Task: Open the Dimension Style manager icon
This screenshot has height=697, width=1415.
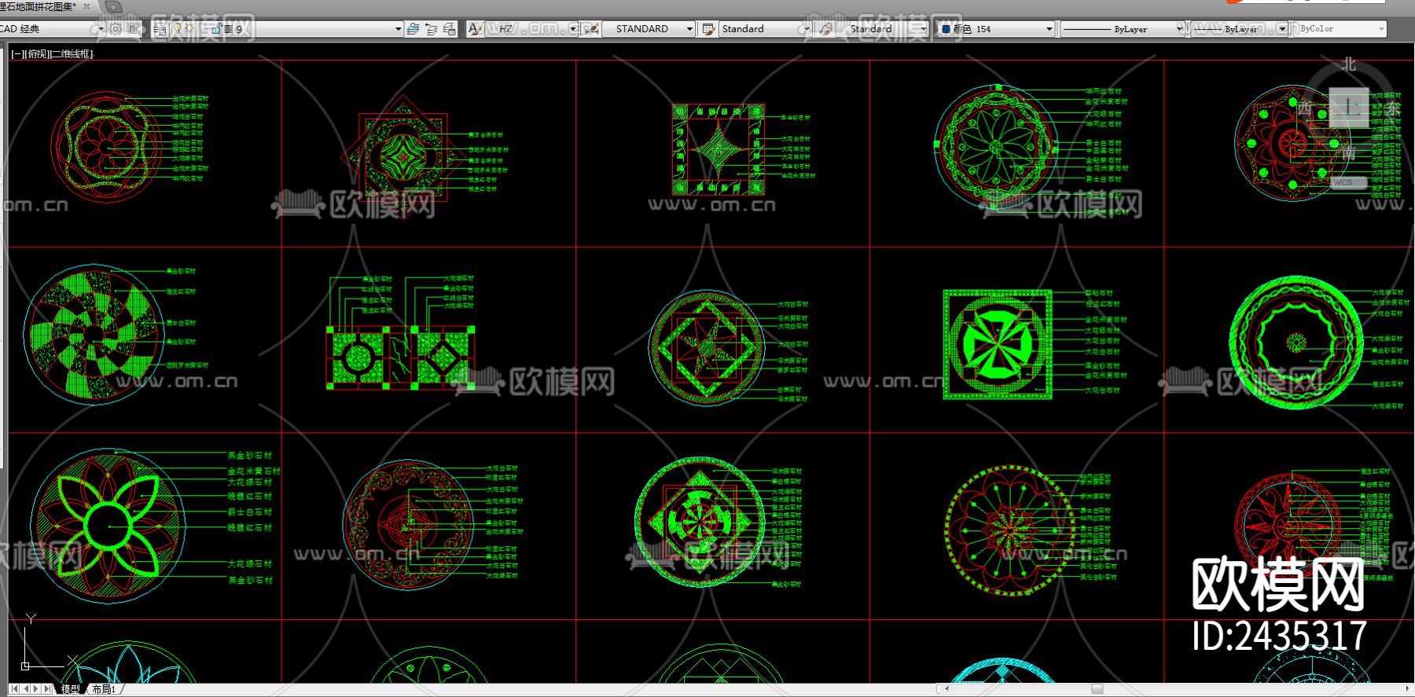Action: (x=592, y=29)
